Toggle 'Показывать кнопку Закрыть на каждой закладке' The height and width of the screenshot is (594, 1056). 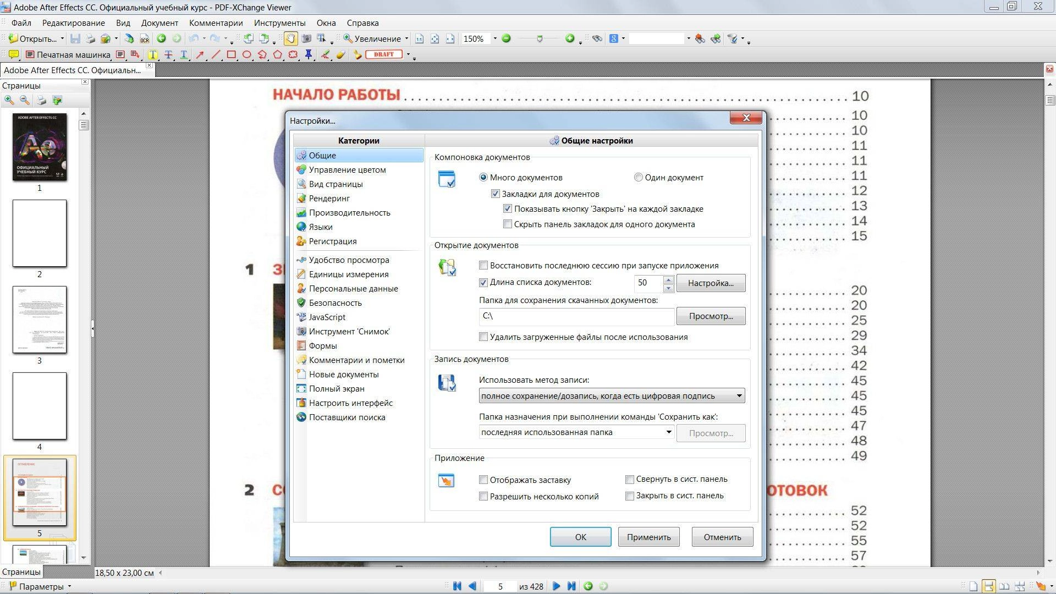(508, 209)
